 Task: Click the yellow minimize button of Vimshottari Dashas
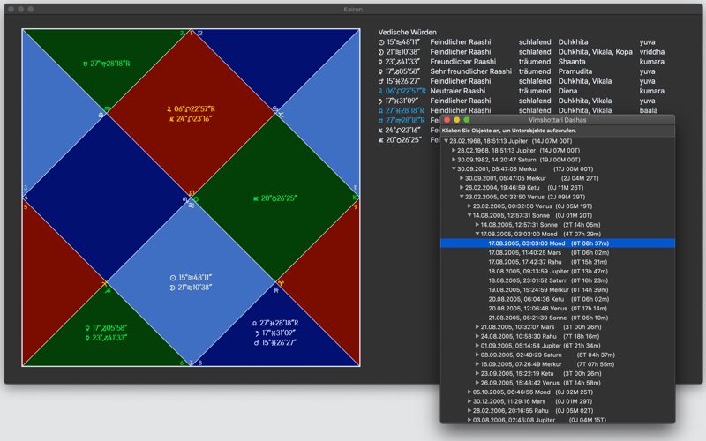pyautogui.click(x=456, y=120)
